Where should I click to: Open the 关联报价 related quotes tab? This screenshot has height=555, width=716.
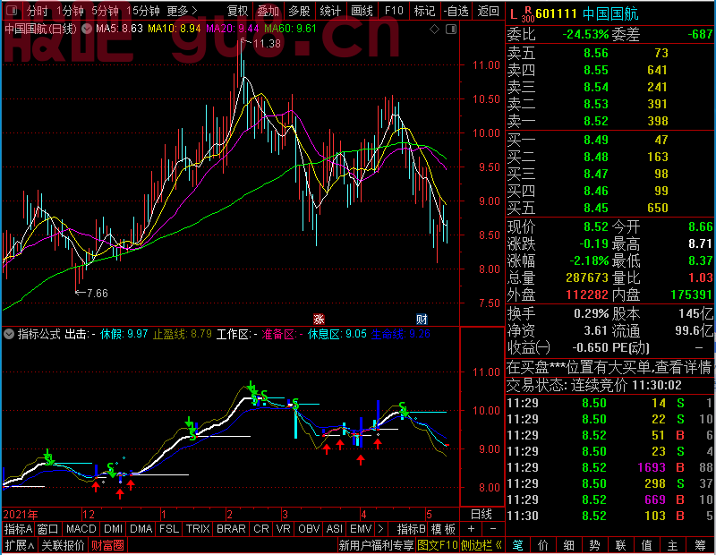point(63,545)
